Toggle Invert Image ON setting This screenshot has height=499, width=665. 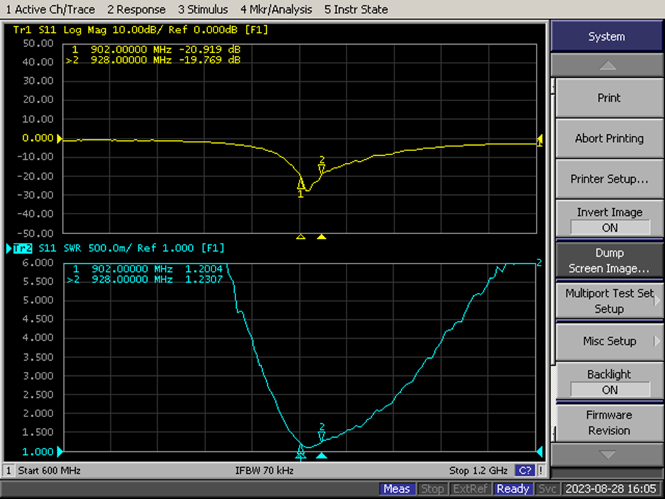[609, 220]
